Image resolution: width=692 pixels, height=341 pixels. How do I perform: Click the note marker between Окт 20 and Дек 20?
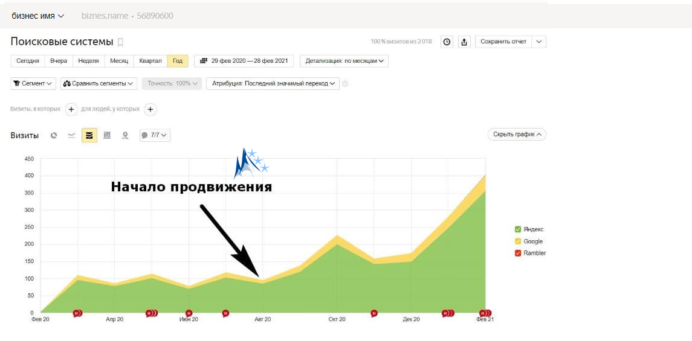(374, 313)
